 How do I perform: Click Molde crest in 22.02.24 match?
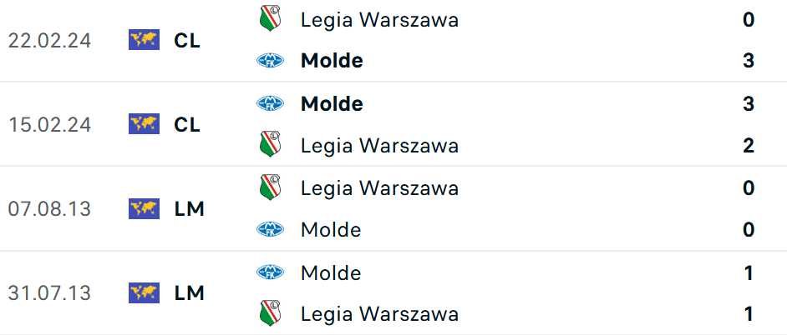(271, 61)
